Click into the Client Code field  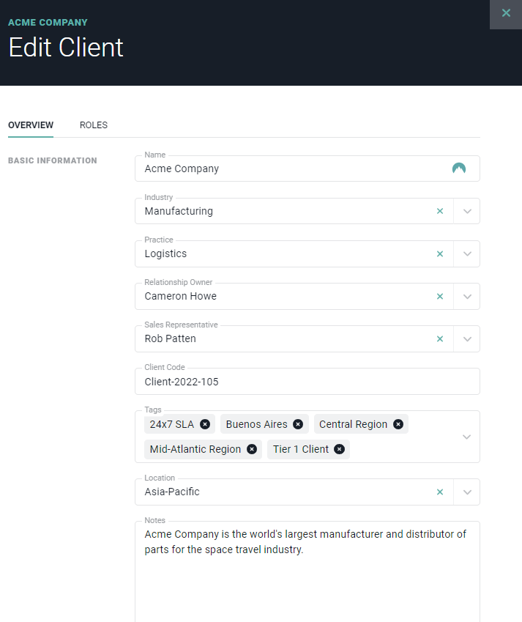point(307,382)
